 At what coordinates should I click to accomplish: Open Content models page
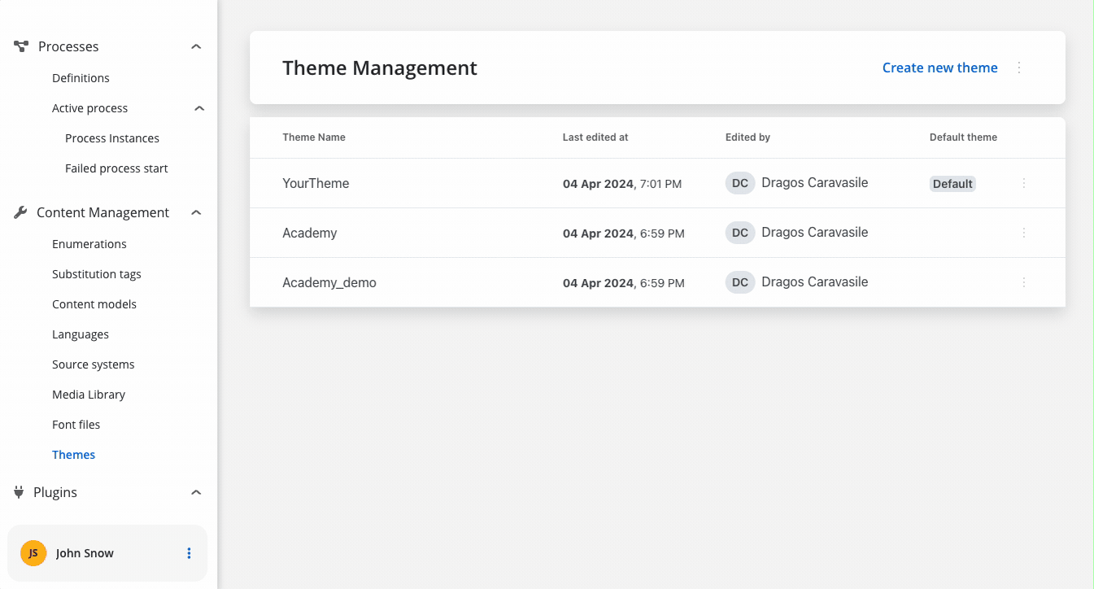94,304
